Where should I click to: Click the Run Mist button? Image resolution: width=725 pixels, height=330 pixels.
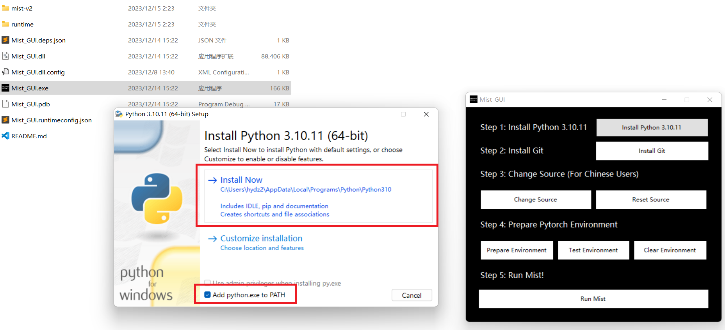coord(593,299)
